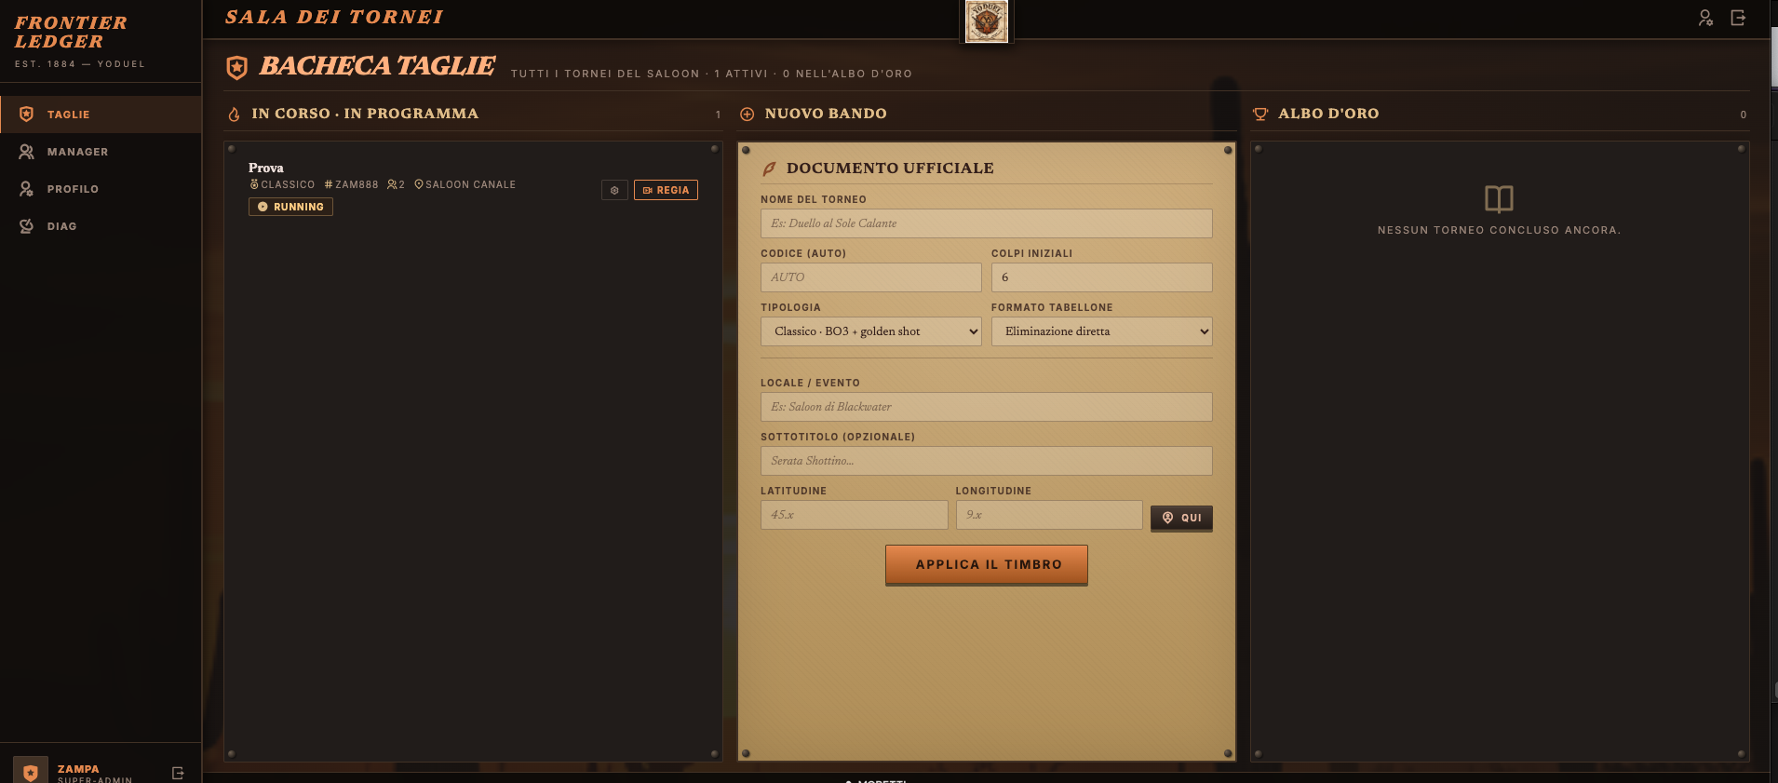Click the YoDuel badge emblem at top
This screenshot has width=1778, height=783.
(x=986, y=20)
